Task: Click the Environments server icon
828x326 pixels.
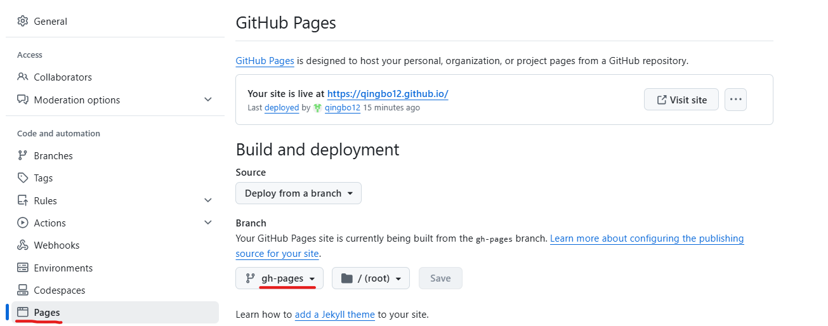Action: (23, 268)
